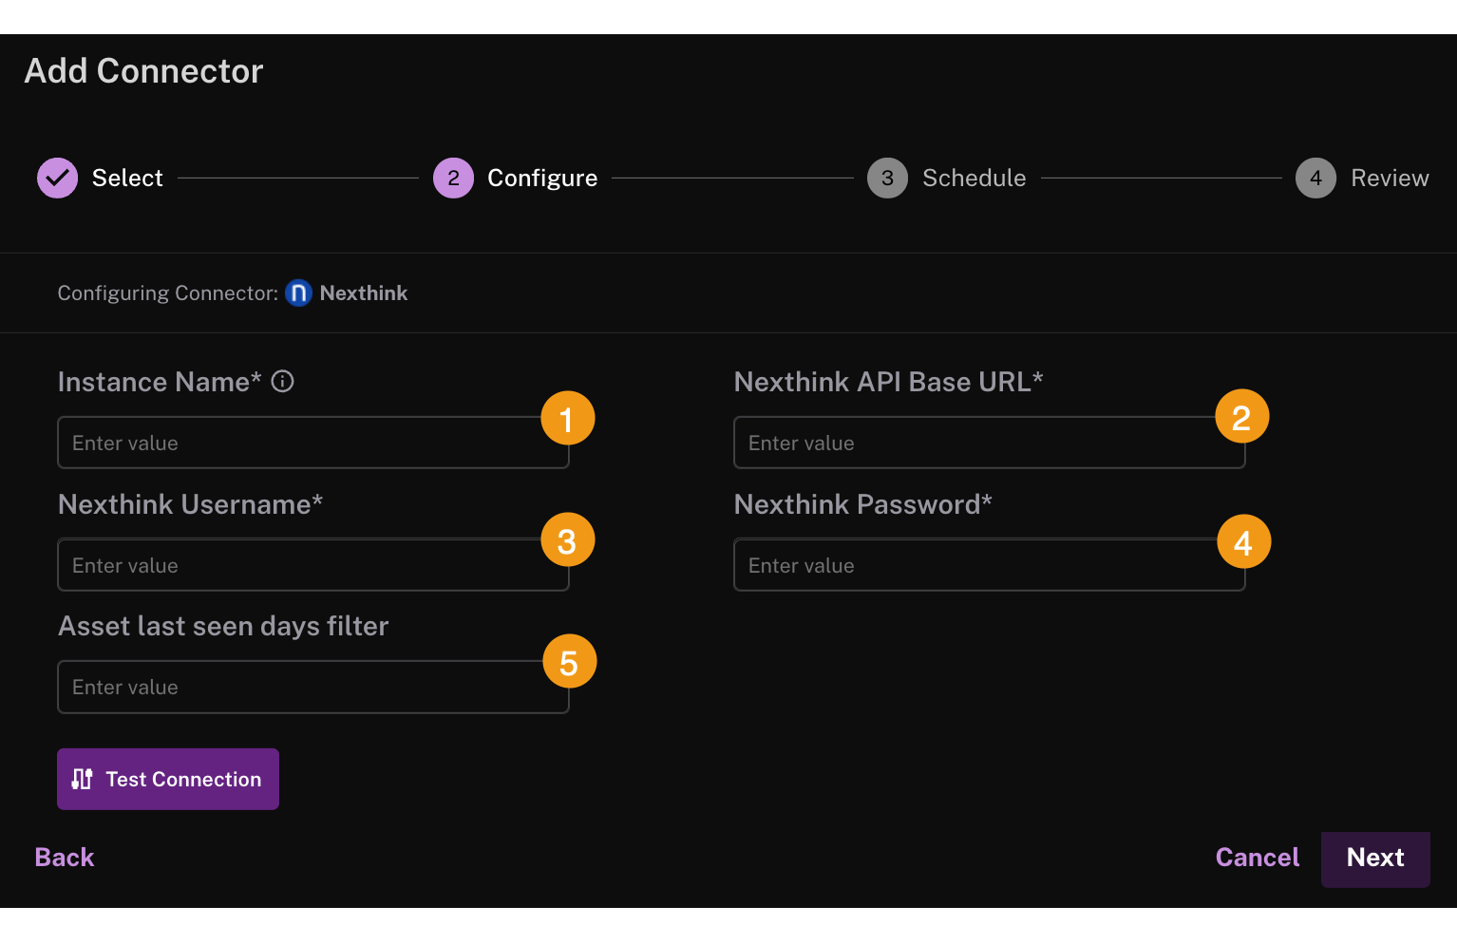
Task: Click the Next button
Action: point(1375,859)
